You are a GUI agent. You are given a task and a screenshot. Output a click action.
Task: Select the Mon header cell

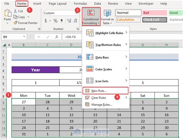click(x=24, y=95)
